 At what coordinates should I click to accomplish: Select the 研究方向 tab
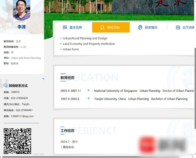tap(111, 27)
